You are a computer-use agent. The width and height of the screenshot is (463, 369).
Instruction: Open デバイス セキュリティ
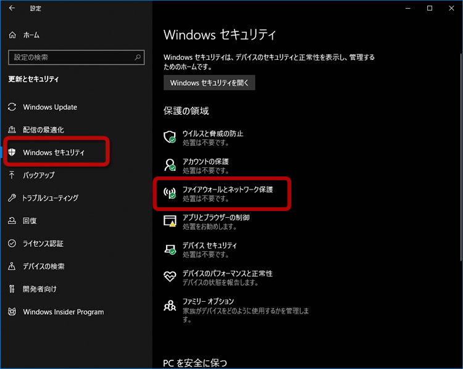coord(209,246)
